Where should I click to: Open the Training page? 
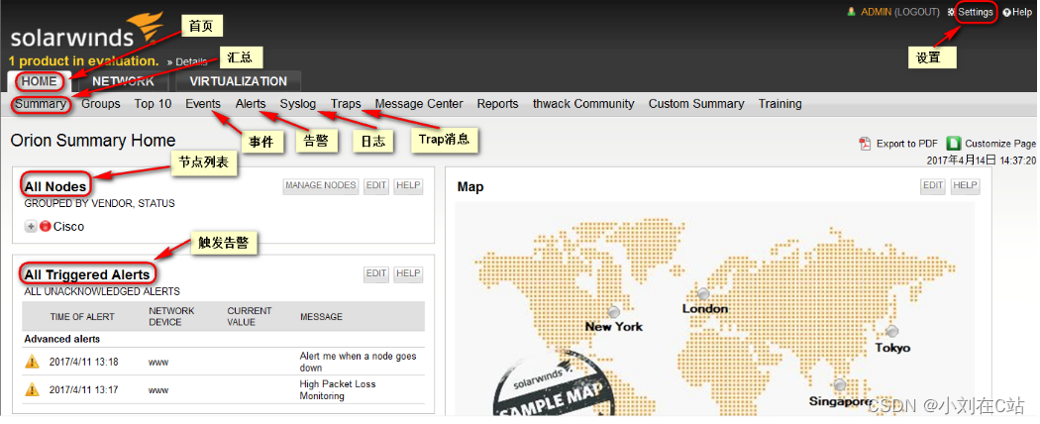[780, 103]
